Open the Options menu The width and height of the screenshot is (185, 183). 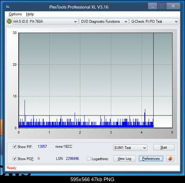click(15, 14)
